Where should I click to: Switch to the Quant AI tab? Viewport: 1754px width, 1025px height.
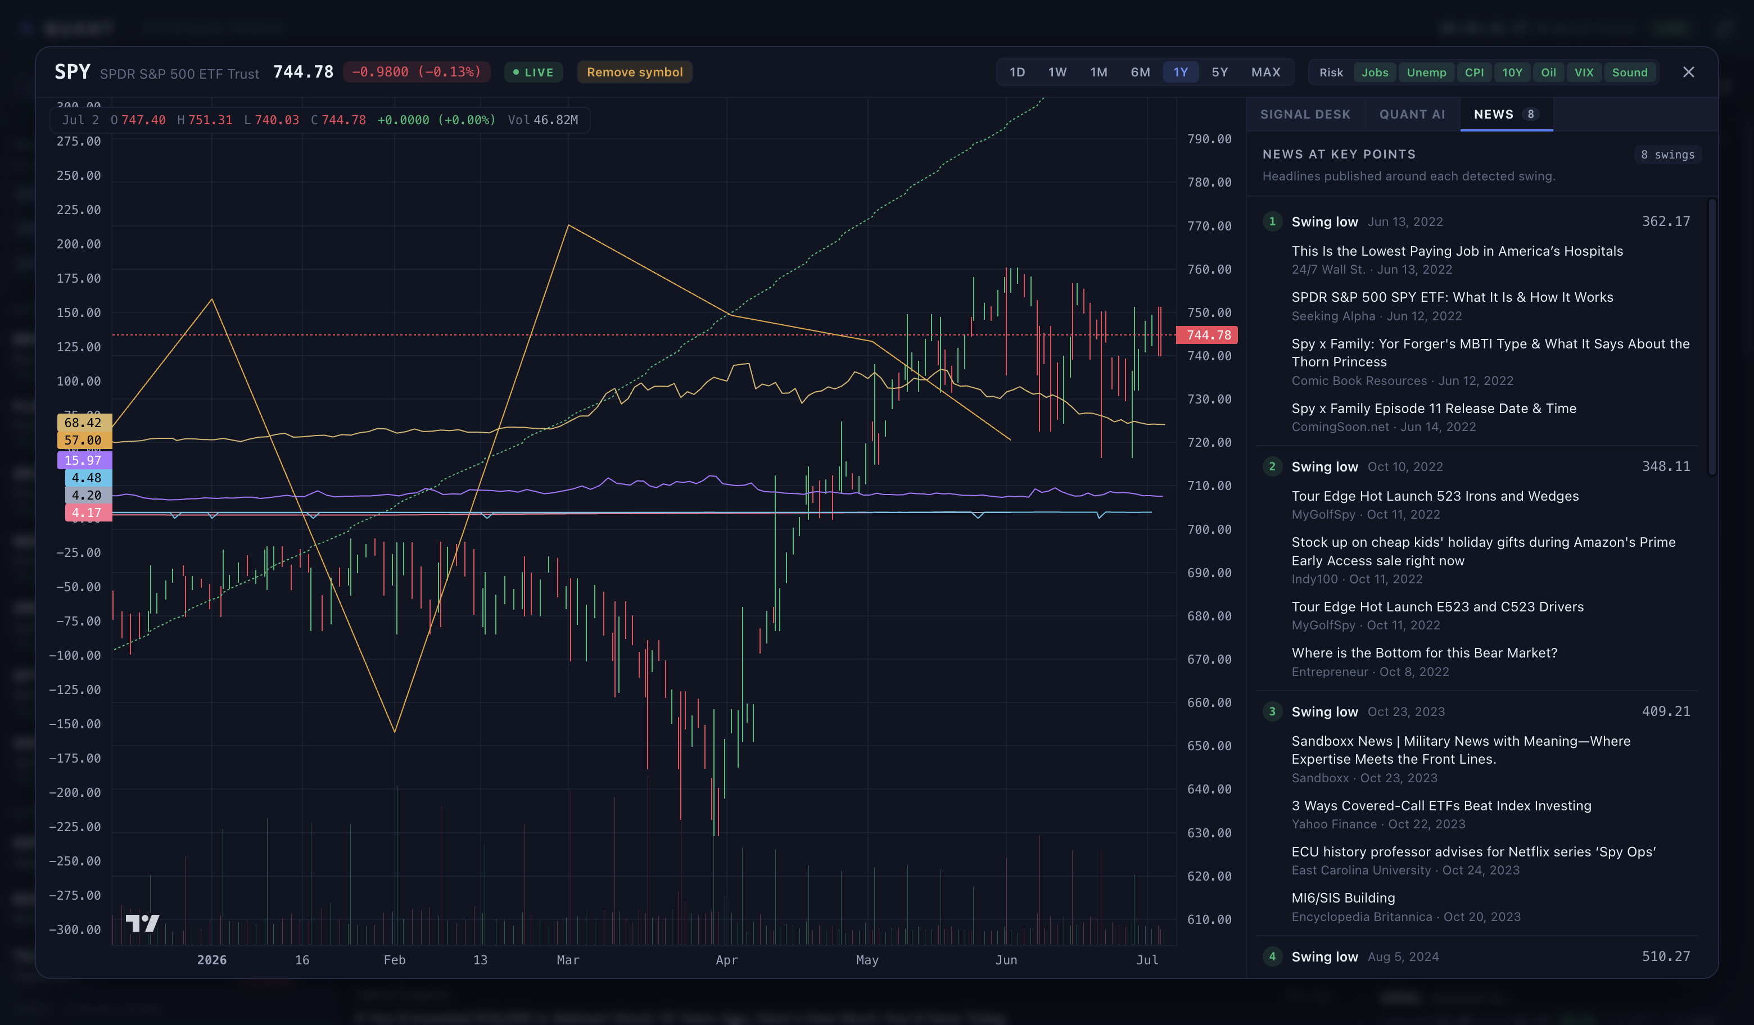point(1412,114)
